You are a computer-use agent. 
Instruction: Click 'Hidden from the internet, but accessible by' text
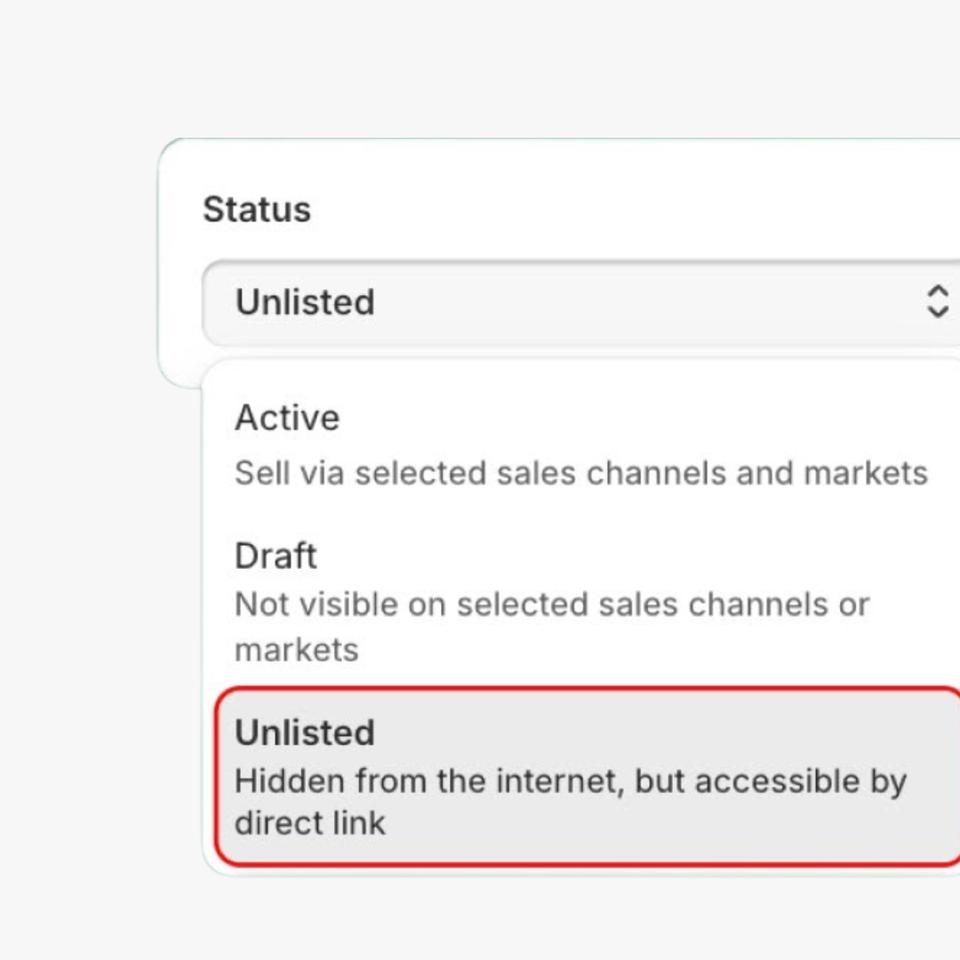tap(570, 781)
